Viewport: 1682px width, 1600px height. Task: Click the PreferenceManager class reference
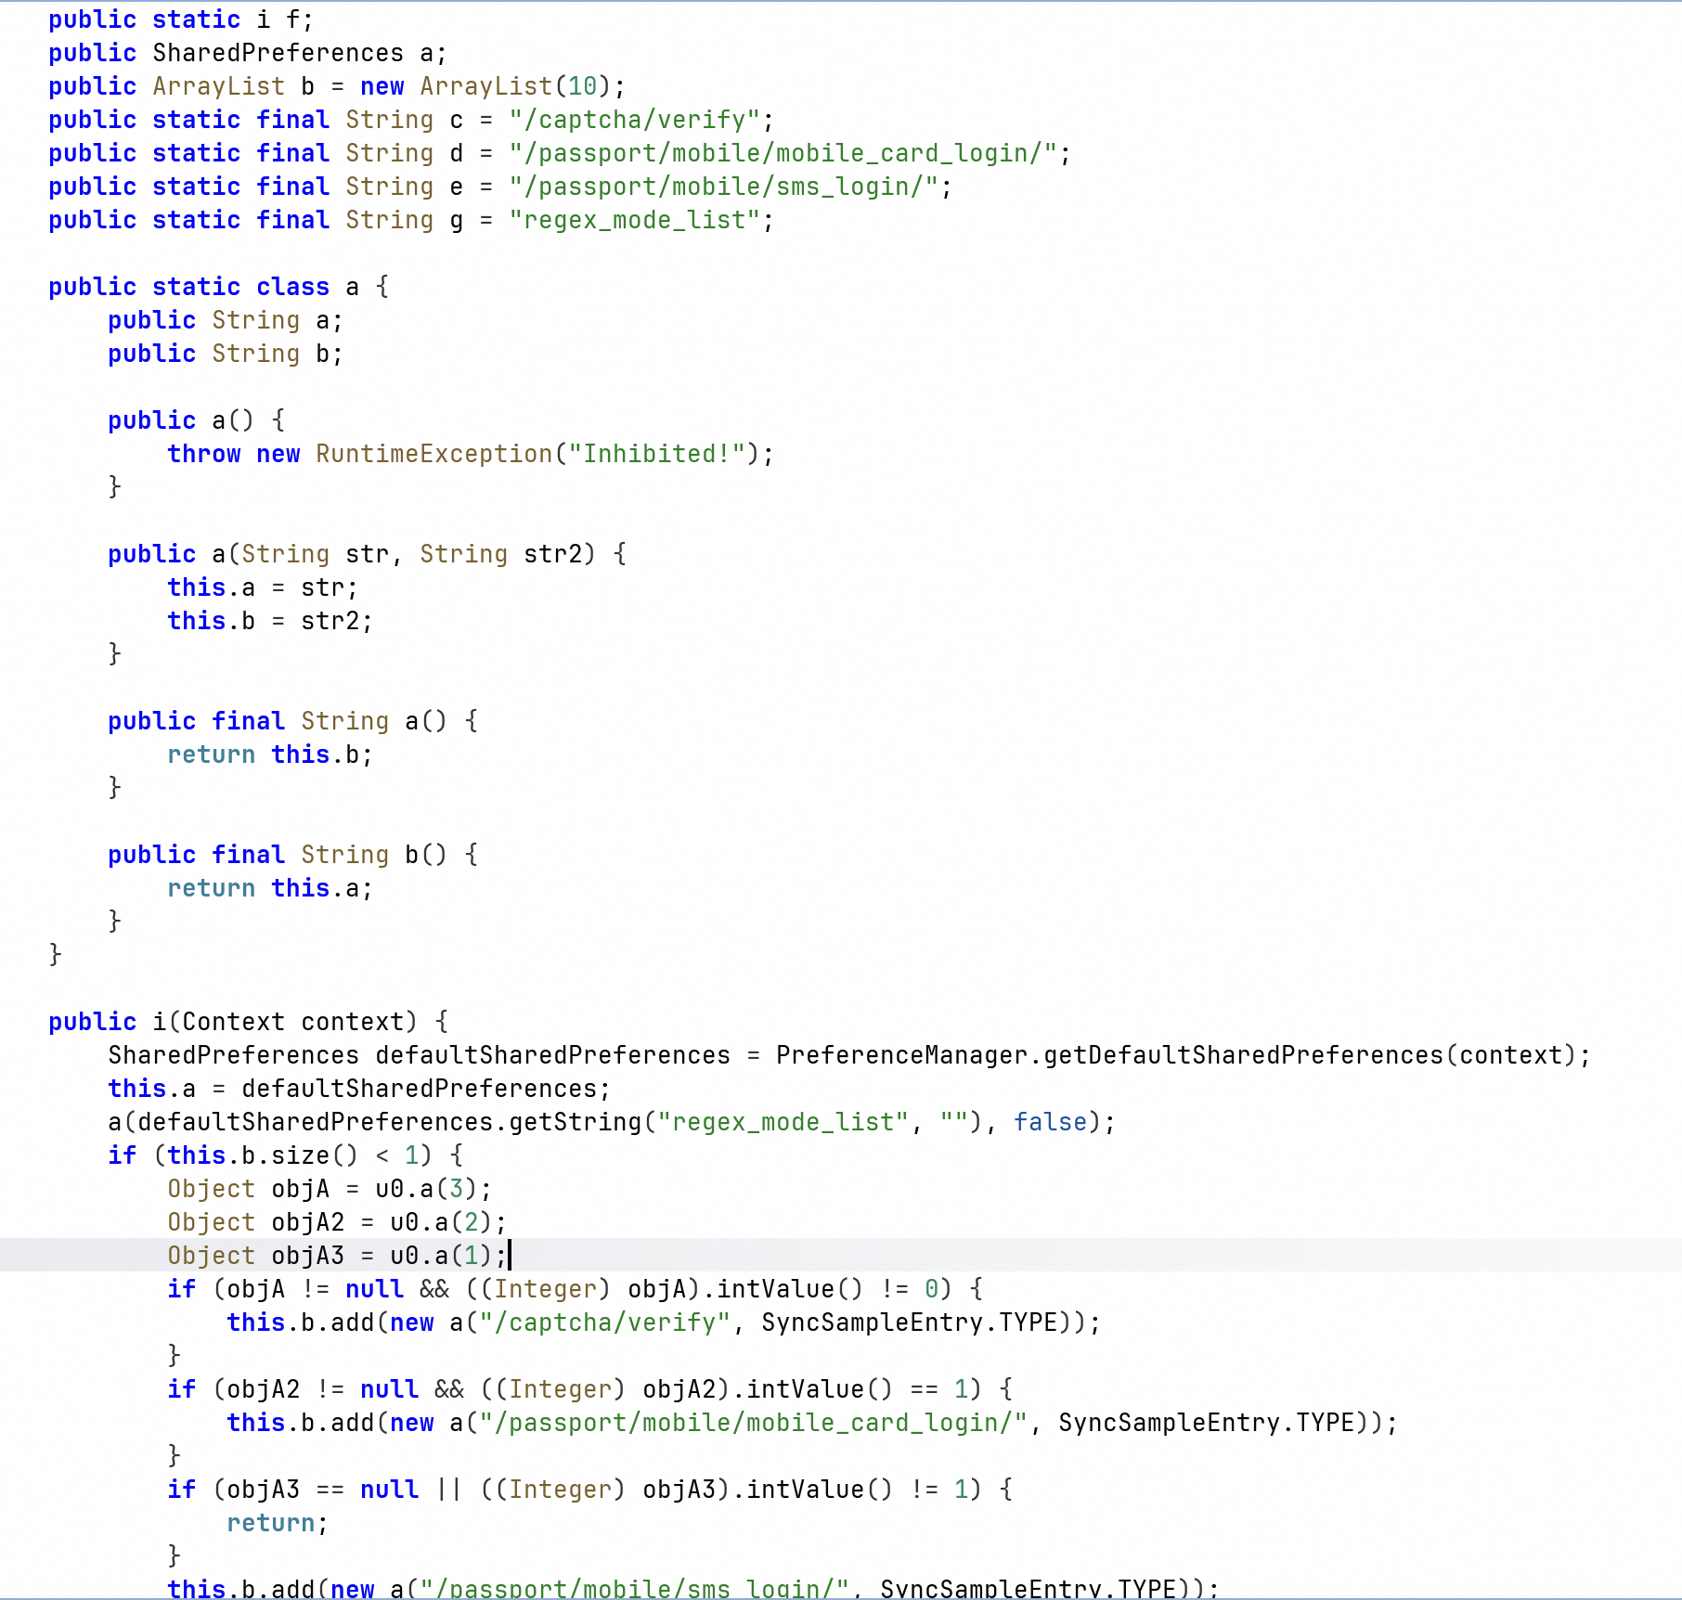point(901,1055)
